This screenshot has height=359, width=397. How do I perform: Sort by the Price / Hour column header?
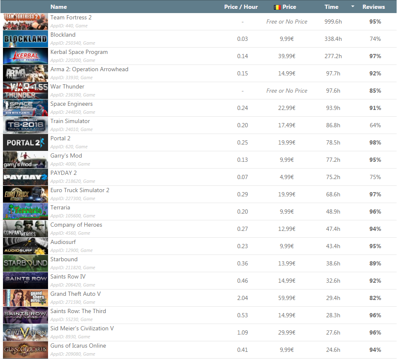pyautogui.click(x=241, y=7)
